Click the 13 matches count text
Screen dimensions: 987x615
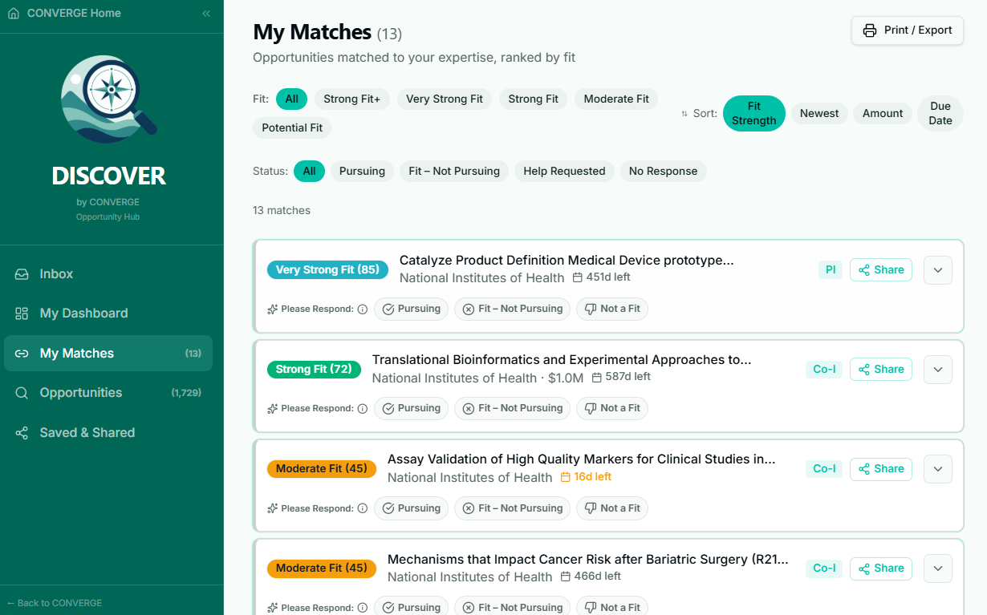pyautogui.click(x=282, y=211)
